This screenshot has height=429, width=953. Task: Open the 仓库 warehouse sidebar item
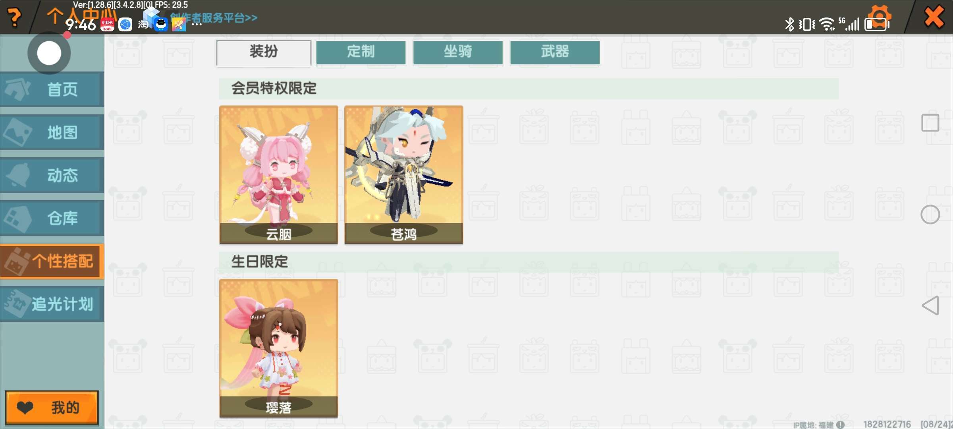[52, 218]
